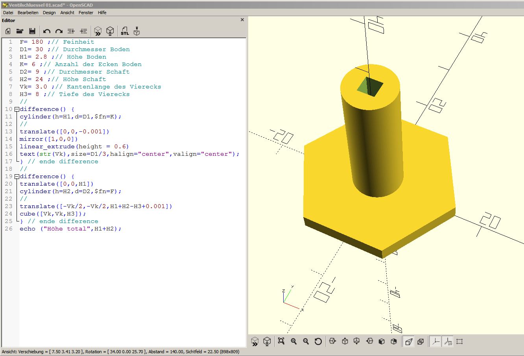This screenshot has width=524, height=356.
Task: Enable perspective projection
Action: (x=409, y=341)
